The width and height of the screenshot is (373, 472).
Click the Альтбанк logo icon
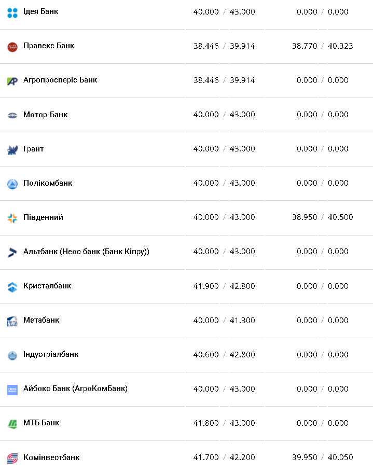12,253
